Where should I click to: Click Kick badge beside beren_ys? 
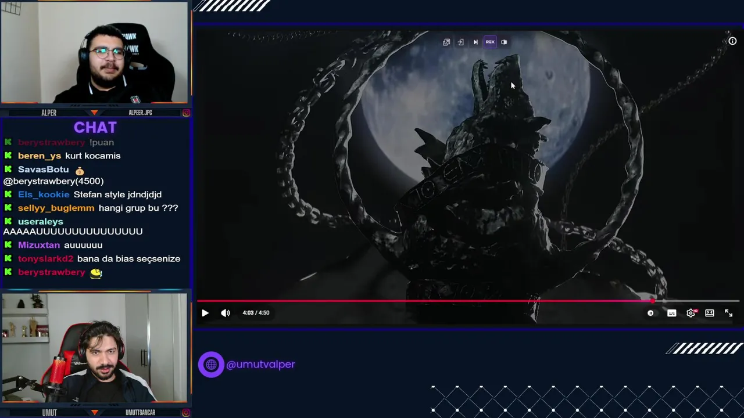(x=8, y=156)
